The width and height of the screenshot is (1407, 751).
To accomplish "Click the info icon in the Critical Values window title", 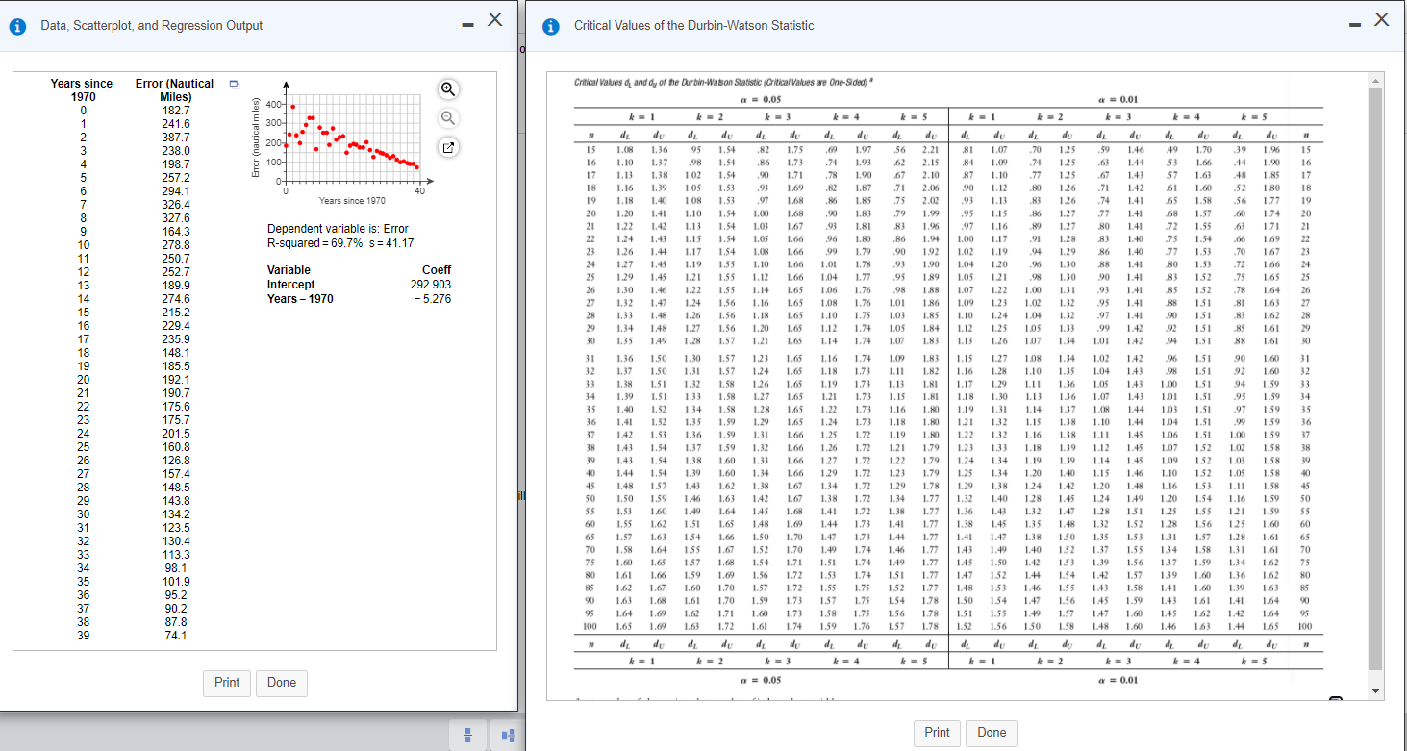I will click(x=549, y=26).
